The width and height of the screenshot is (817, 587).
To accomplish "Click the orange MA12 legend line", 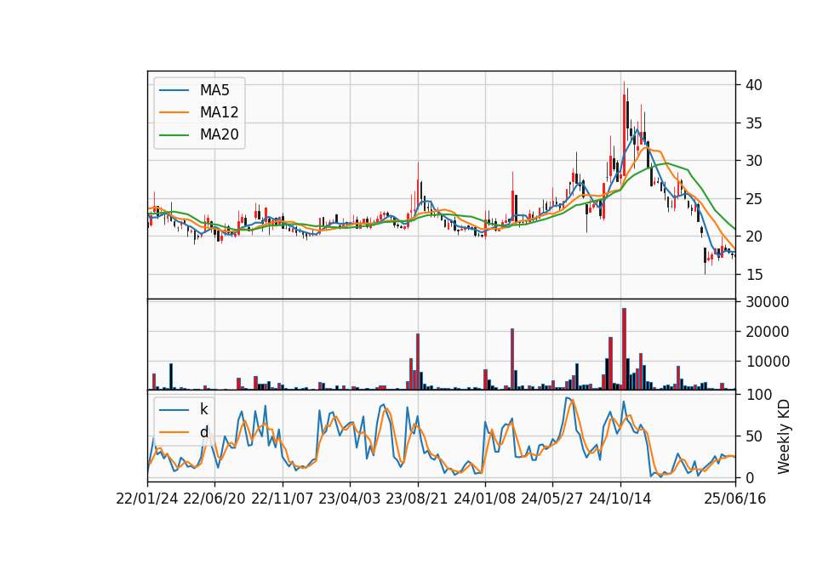I will (174, 112).
